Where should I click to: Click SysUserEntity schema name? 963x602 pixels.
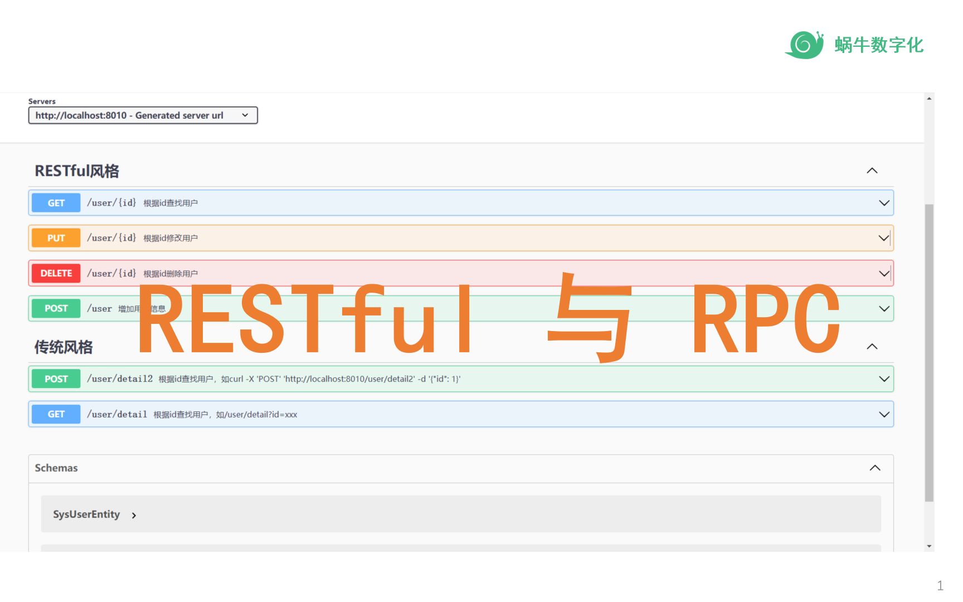(x=86, y=514)
